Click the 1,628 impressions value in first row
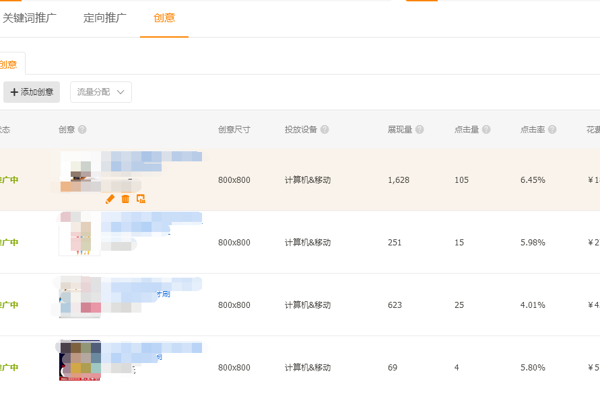The image size is (600, 396). 399,180
